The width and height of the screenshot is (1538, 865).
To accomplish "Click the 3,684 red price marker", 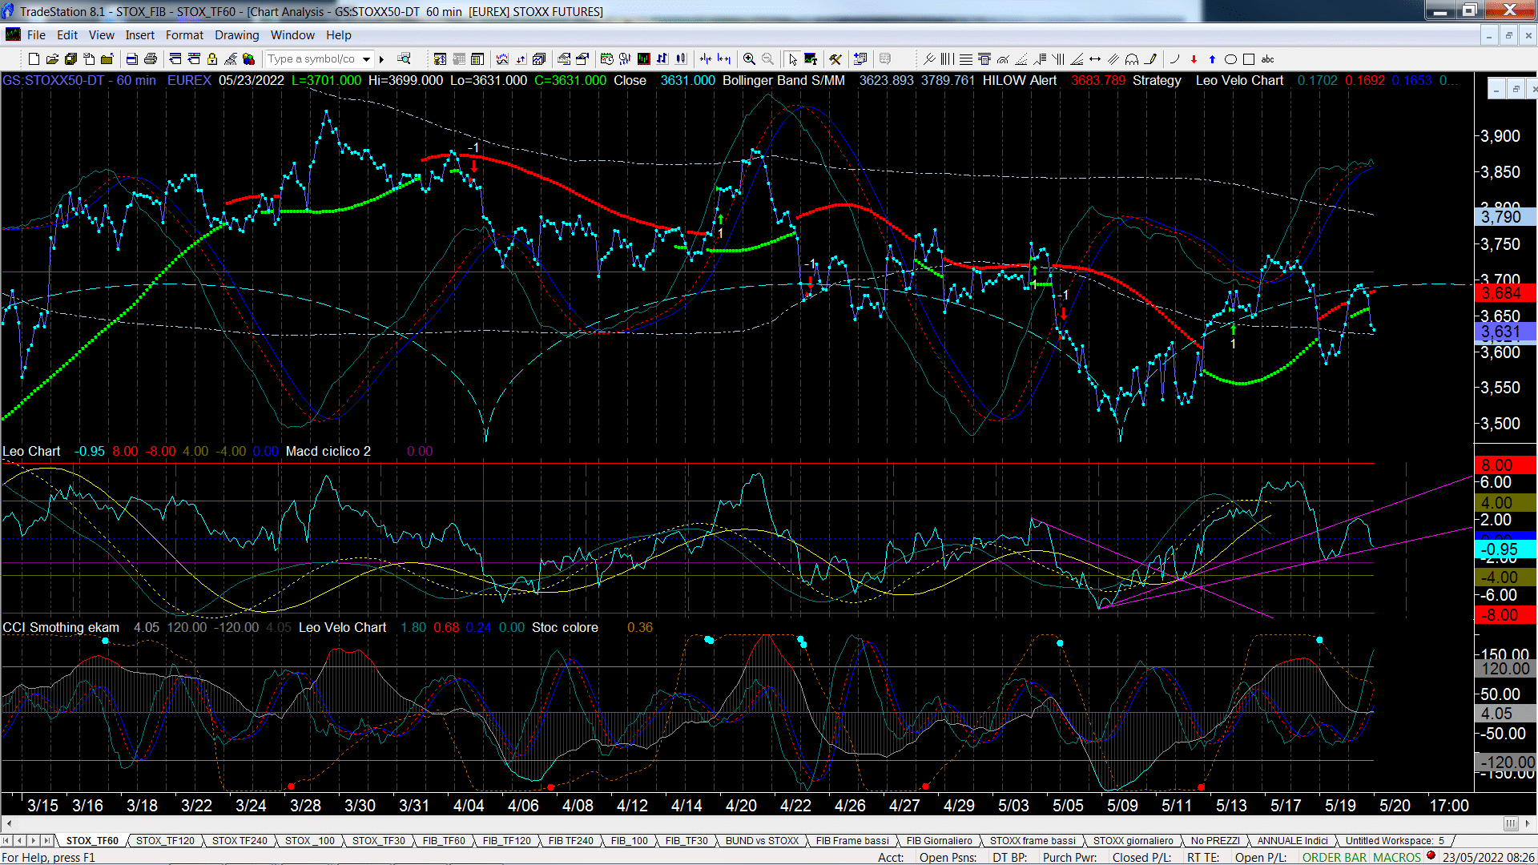I will [x=1504, y=293].
